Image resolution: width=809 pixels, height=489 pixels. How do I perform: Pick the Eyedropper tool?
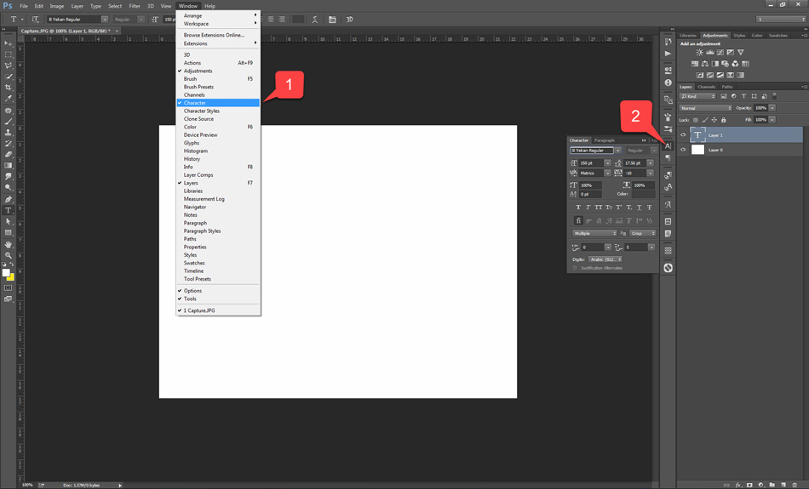coord(9,99)
